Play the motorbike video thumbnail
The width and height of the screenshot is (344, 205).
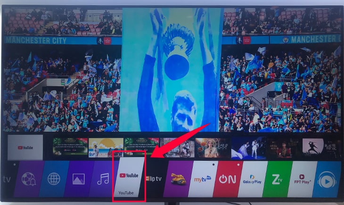pyautogui.click(x=177, y=148)
